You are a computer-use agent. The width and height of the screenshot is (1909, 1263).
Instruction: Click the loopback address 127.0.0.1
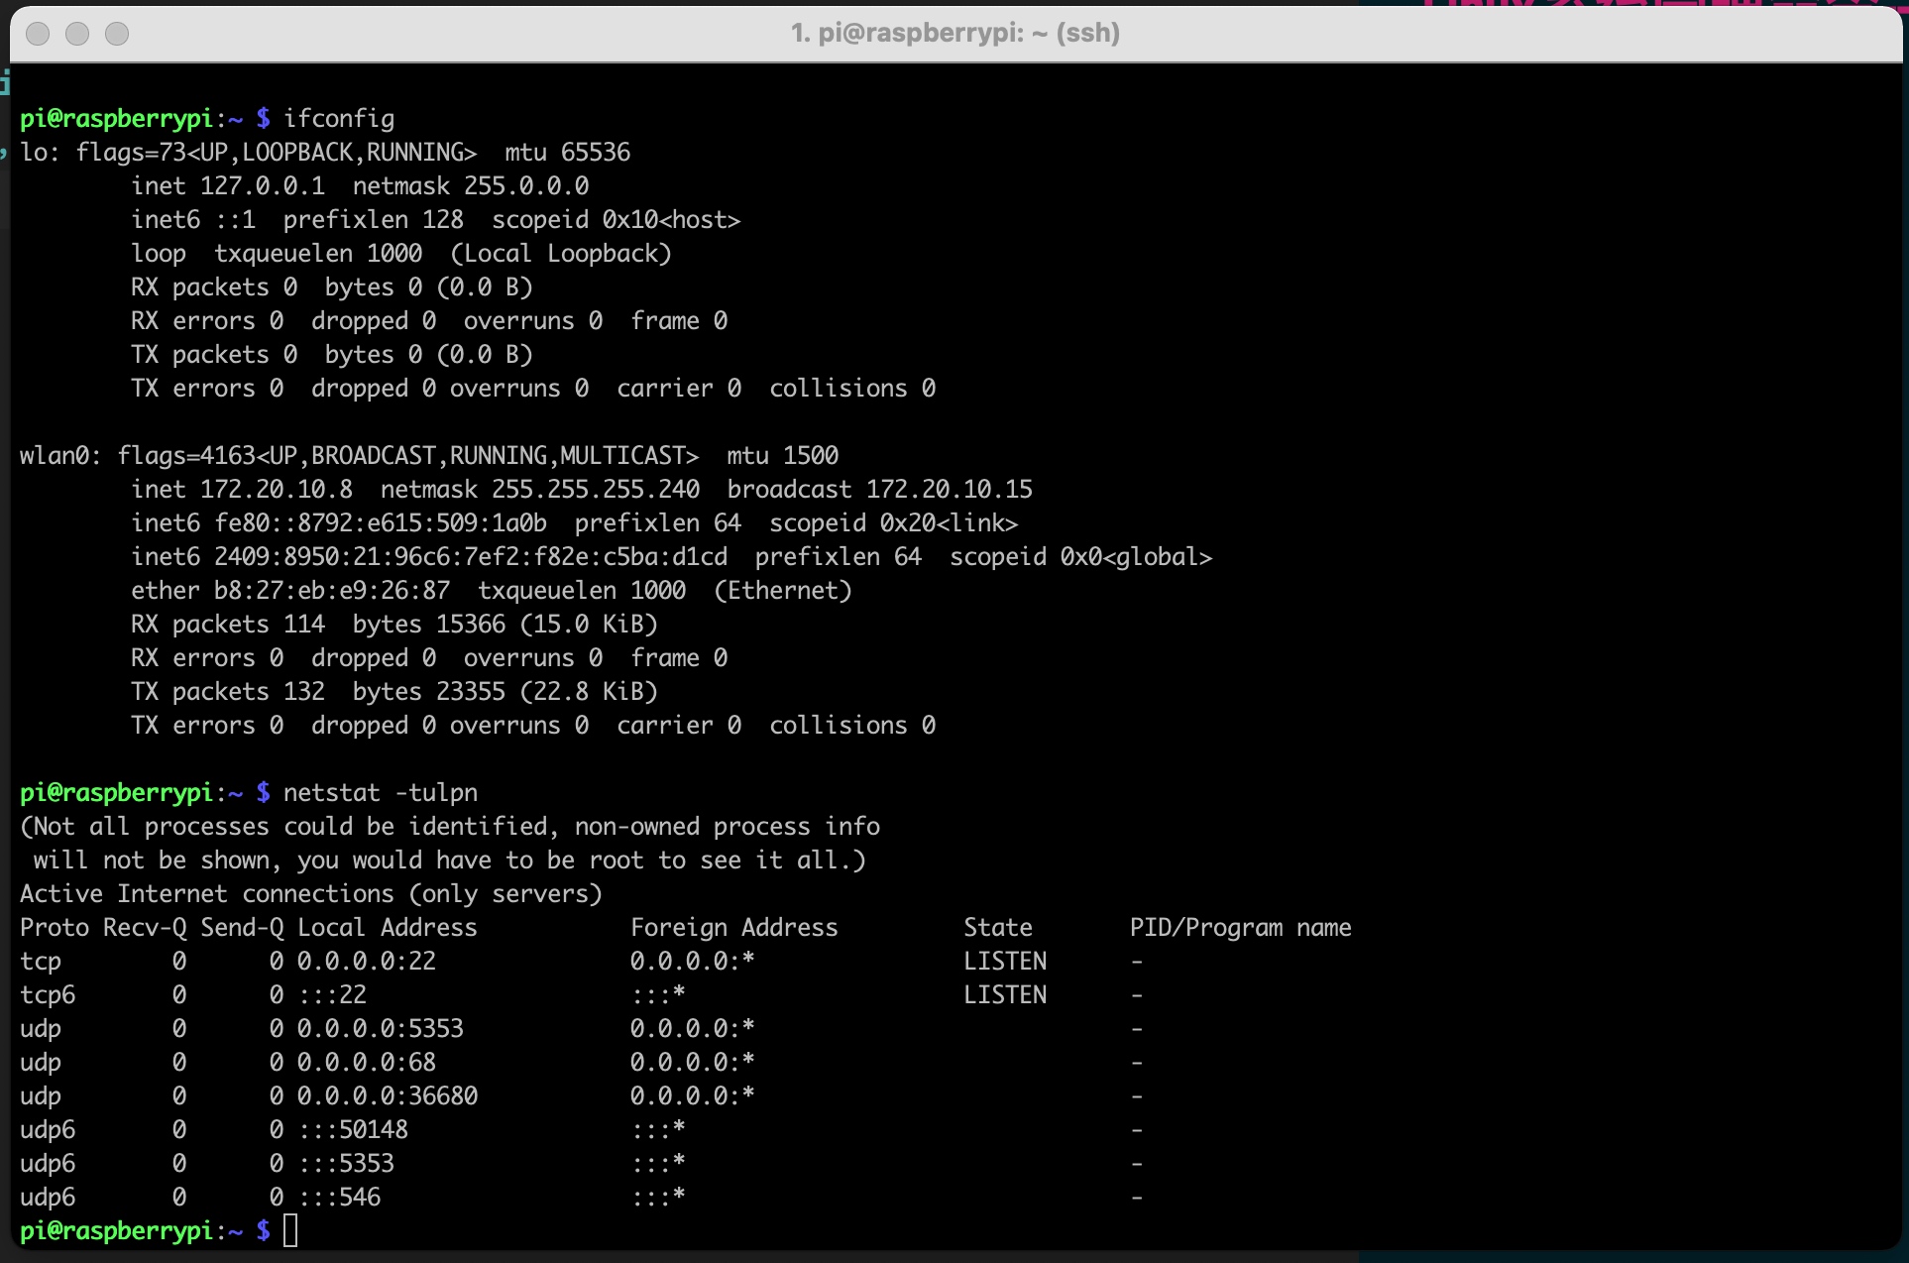pos(262,186)
